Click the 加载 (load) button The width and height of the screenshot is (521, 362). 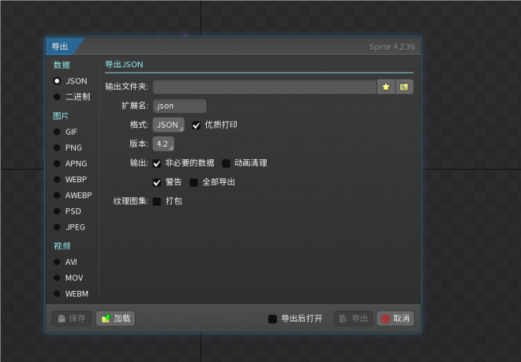116,318
